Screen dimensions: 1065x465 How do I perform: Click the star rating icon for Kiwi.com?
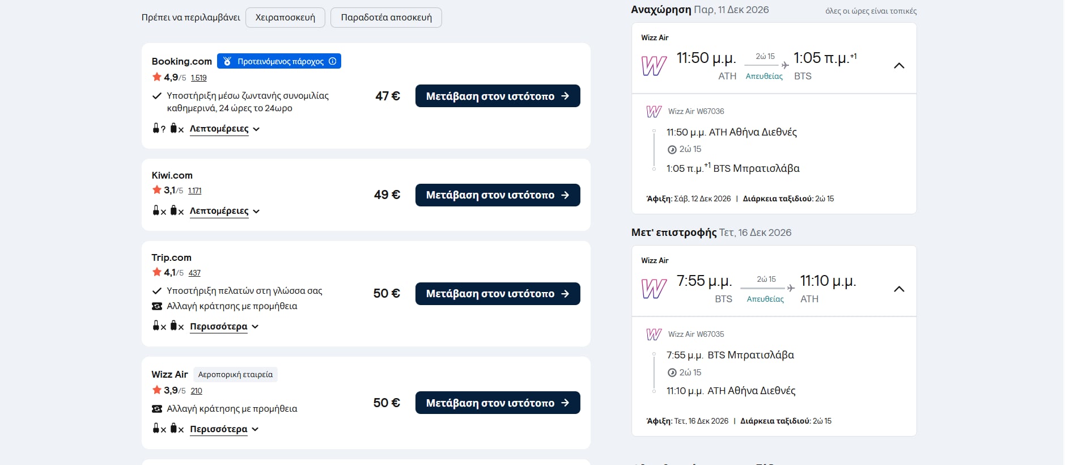pos(157,189)
